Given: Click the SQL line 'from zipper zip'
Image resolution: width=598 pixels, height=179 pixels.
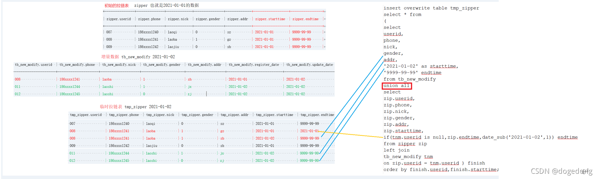Looking at the screenshot, I should (x=405, y=144).
